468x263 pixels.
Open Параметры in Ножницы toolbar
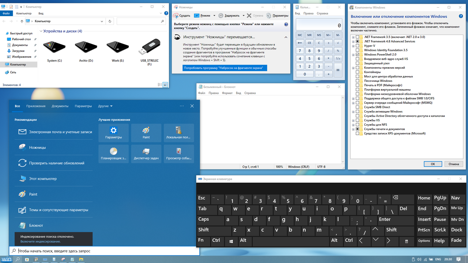[x=278, y=16]
